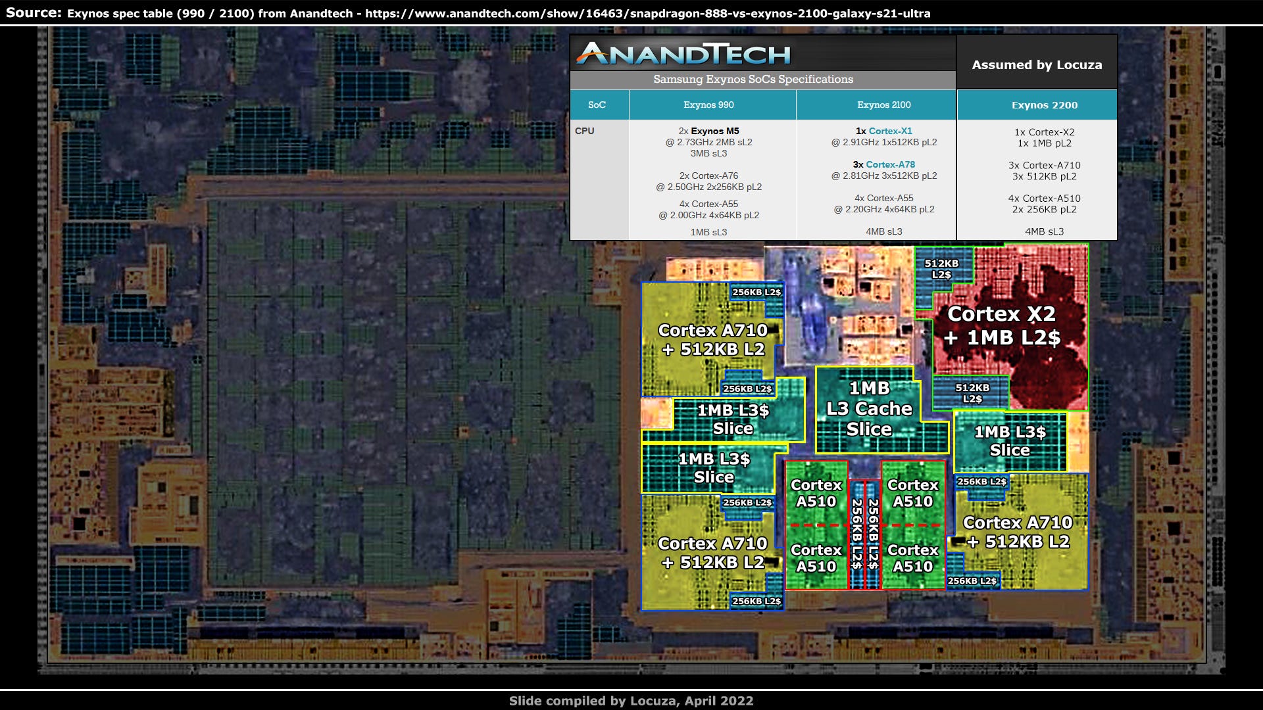Select the '3x Cortex-A710' entry
Screen dimensions: 1263x710
click(1044, 166)
